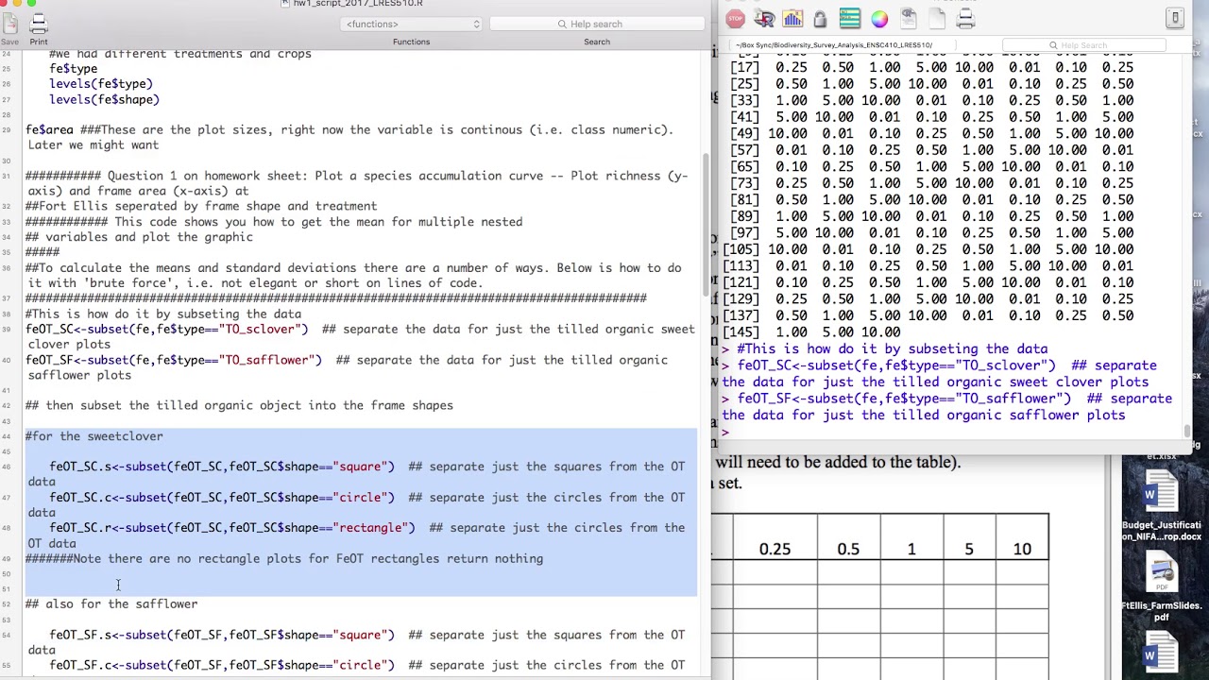
Task: Click the 0.5 column header in table
Action: 848,549
